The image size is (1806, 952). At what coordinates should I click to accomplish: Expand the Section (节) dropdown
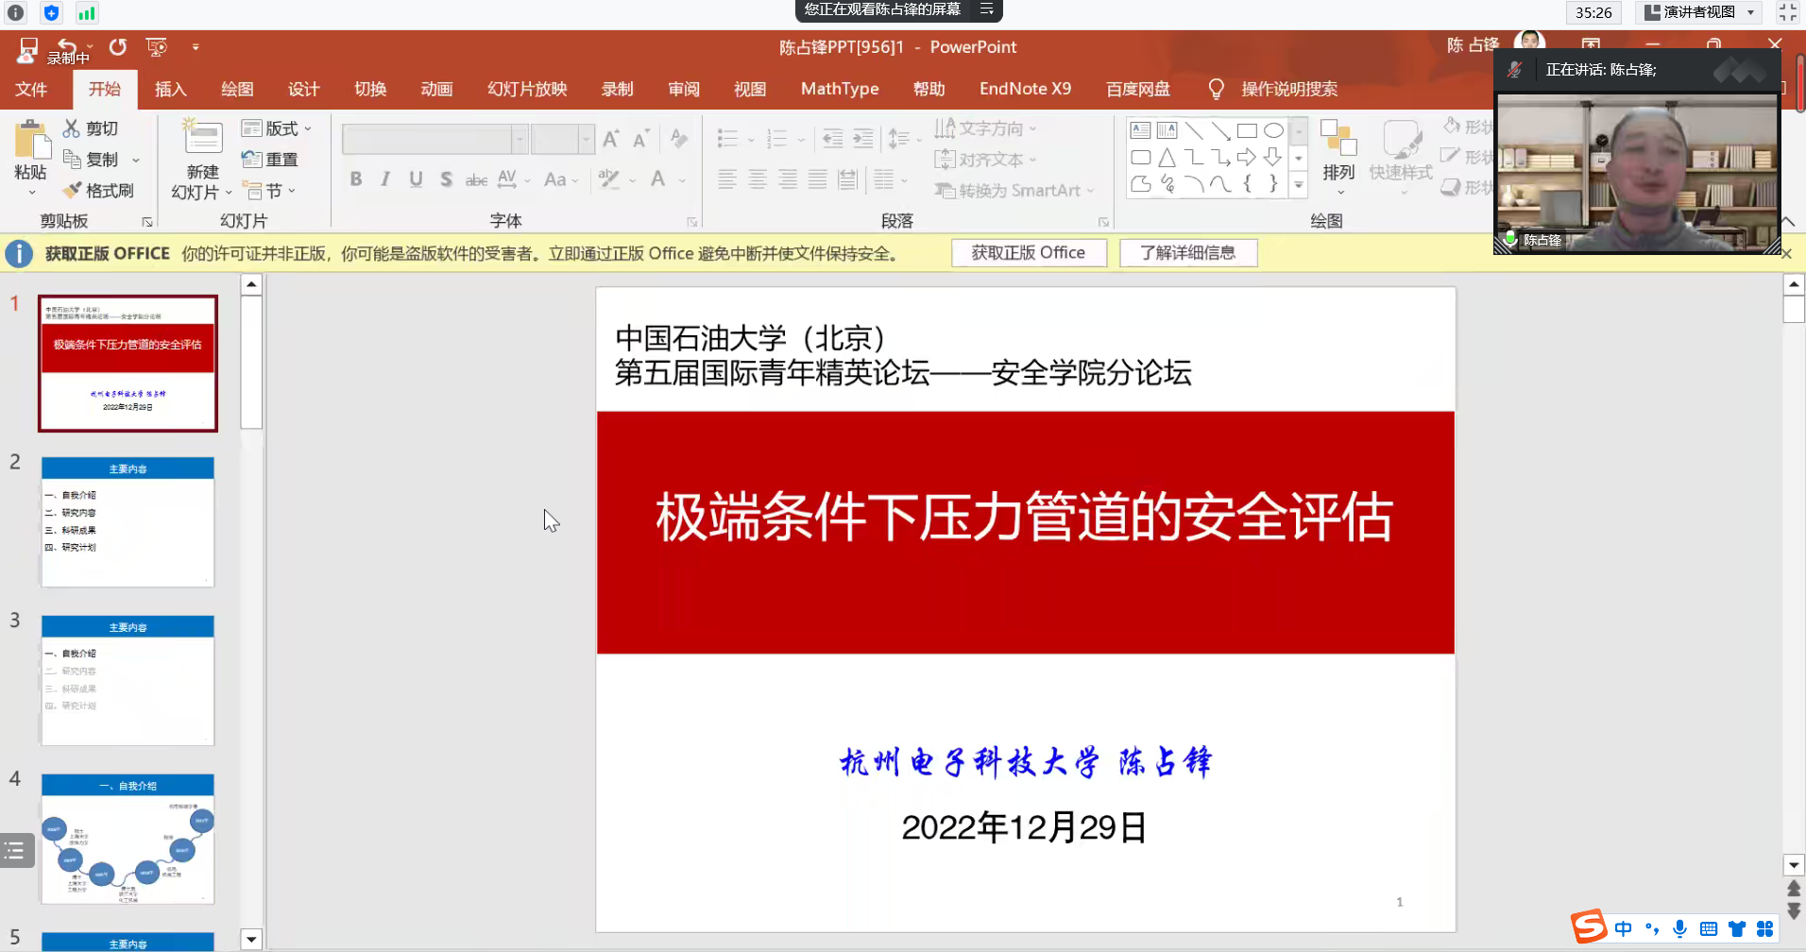[x=271, y=191]
